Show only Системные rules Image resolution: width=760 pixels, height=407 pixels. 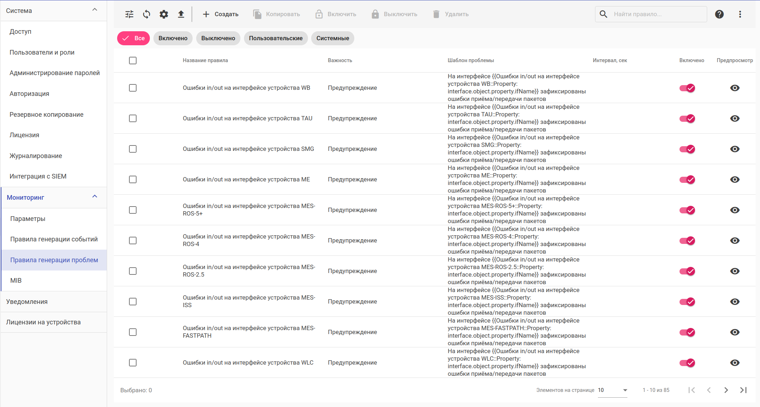tap(332, 38)
